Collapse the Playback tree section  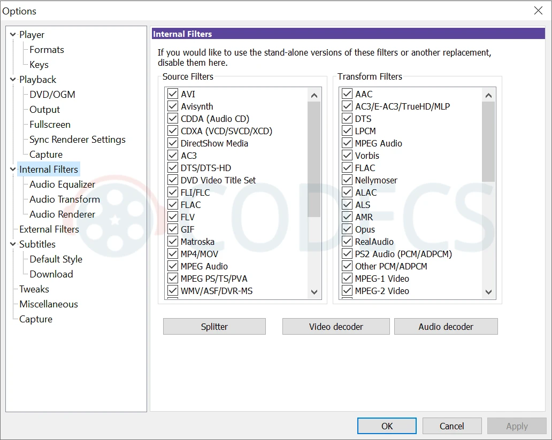(x=13, y=80)
